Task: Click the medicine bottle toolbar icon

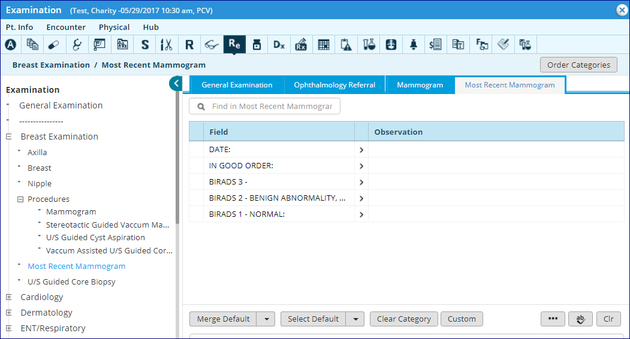Action: (257, 44)
